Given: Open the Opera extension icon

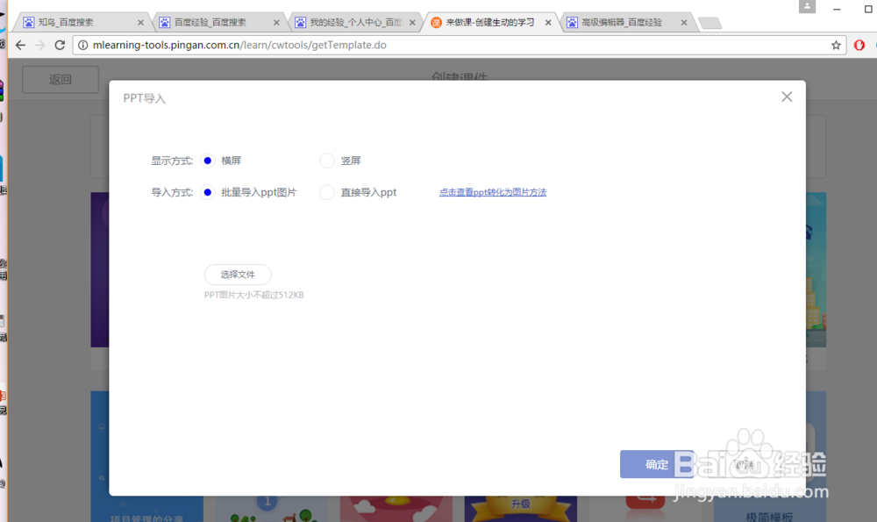Looking at the screenshot, I should (x=859, y=46).
